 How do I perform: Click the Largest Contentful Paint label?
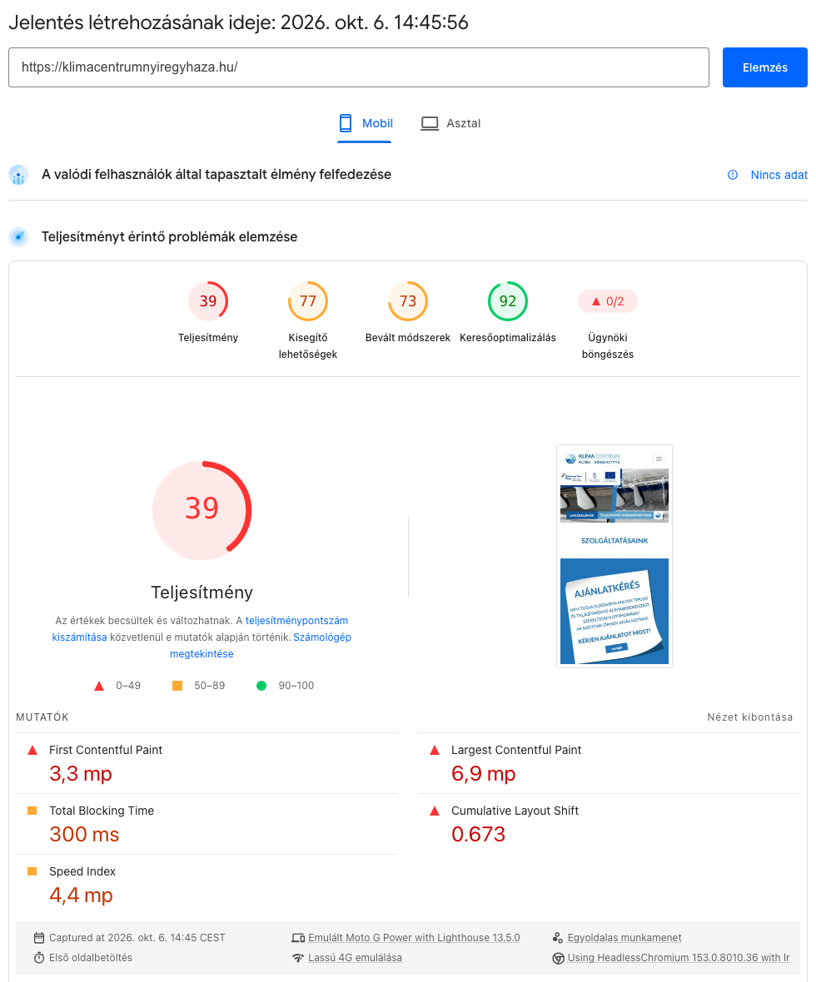[515, 750]
